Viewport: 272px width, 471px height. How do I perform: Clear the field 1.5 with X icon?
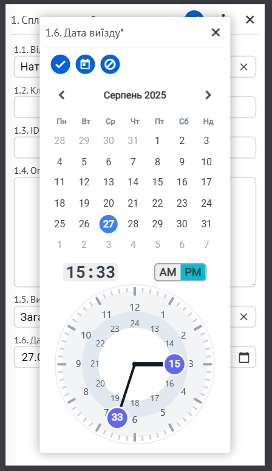pyautogui.click(x=244, y=317)
